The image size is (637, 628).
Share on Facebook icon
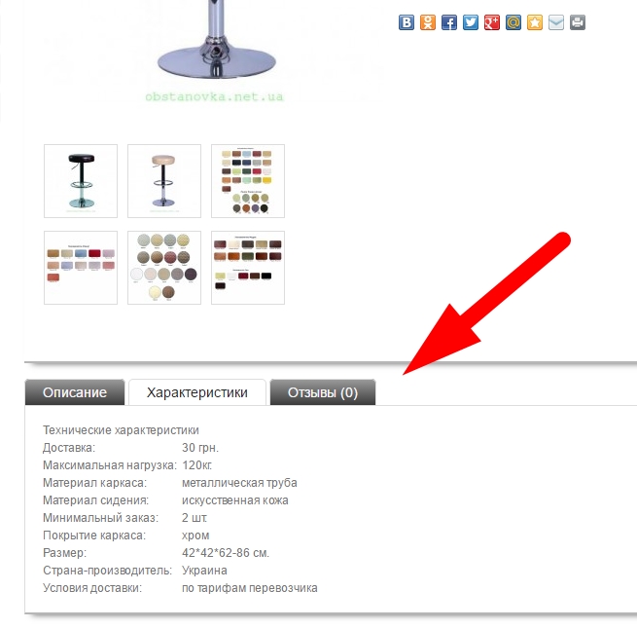449,22
